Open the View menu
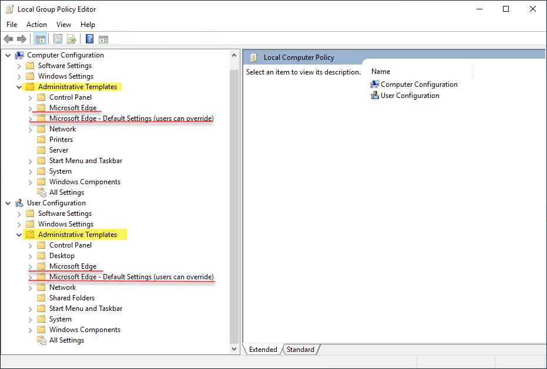 [64, 25]
